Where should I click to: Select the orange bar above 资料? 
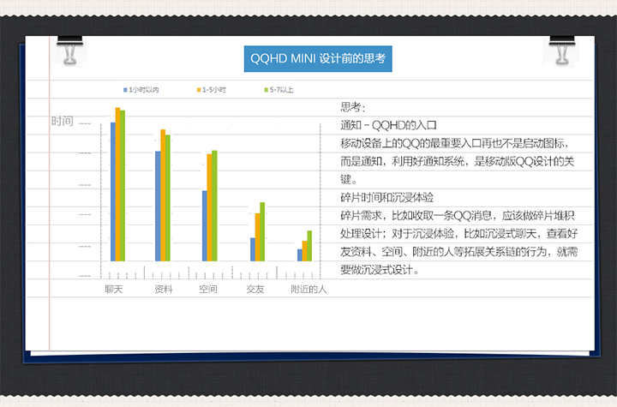coord(163,195)
